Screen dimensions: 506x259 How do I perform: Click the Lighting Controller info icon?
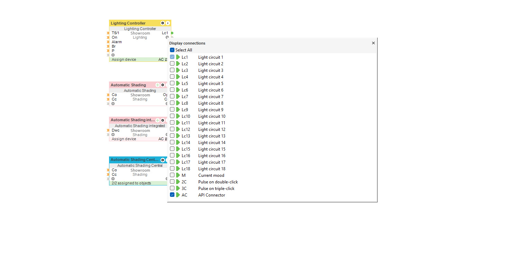coord(168,23)
